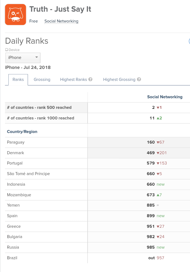Switch to the Ranks tab

point(18,80)
